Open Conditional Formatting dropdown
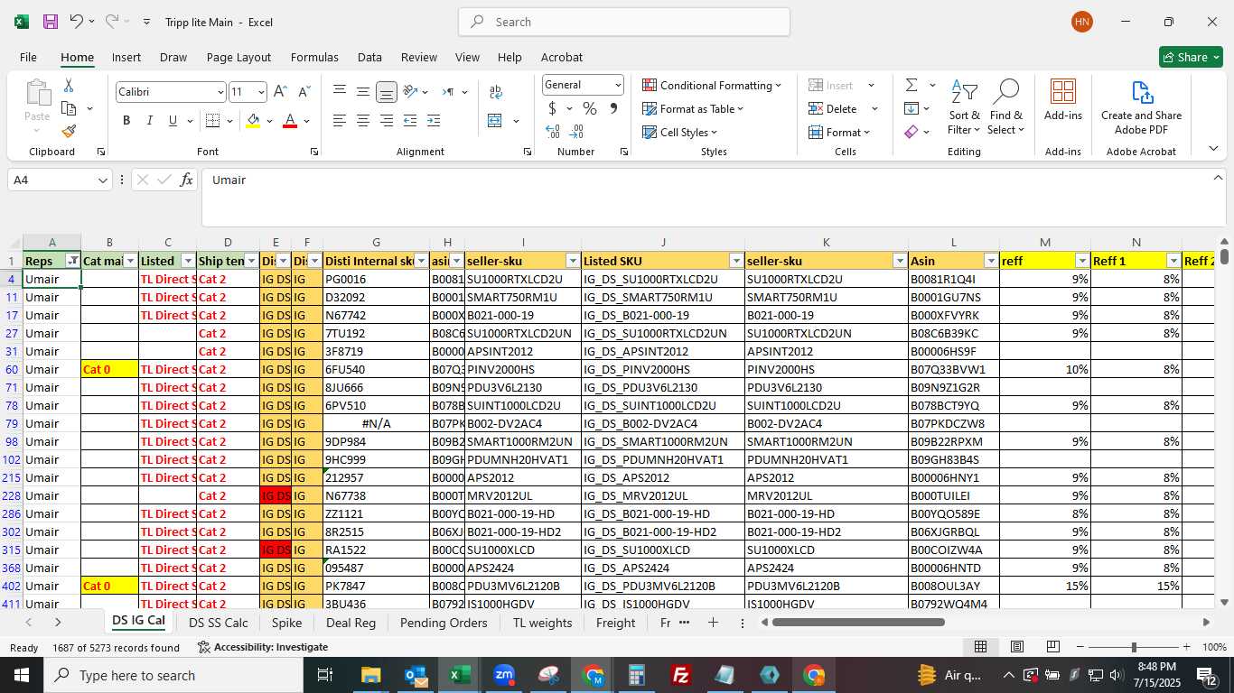 click(712, 85)
